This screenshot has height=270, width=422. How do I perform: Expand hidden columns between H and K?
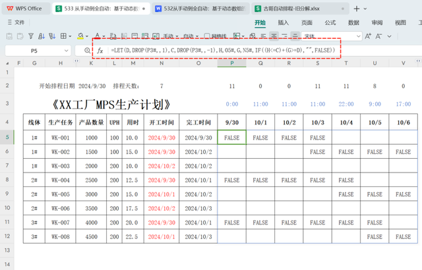click(x=76, y=61)
